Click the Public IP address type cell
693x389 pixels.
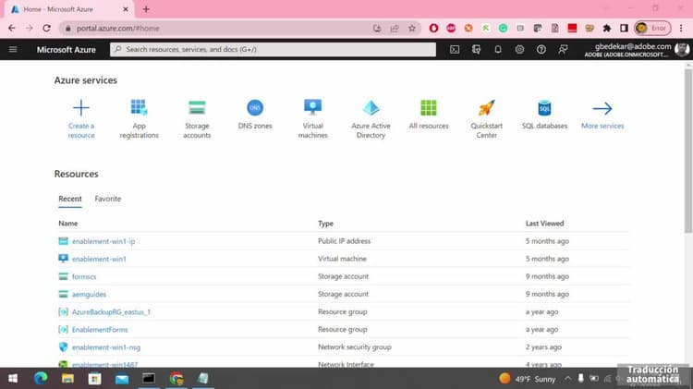tap(345, 241)
